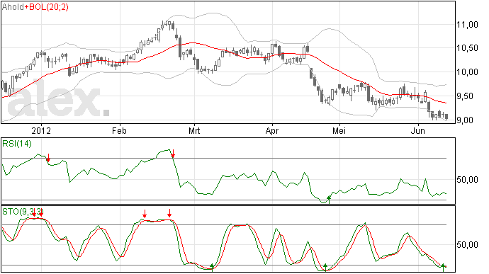Click the 11,00 price axis label
Screen dimensions: 489x274
pyautogui.click(x=467, y=25)
